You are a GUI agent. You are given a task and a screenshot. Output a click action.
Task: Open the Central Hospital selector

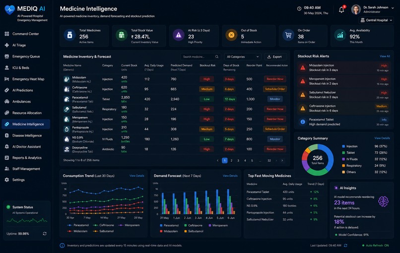(x=376, y=20)
